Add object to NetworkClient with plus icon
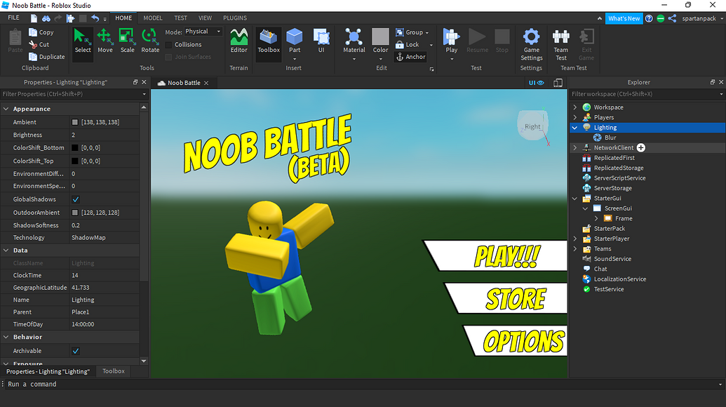This screenshot has height=407, width=726. pyautogui.click(x=641, y=147)
